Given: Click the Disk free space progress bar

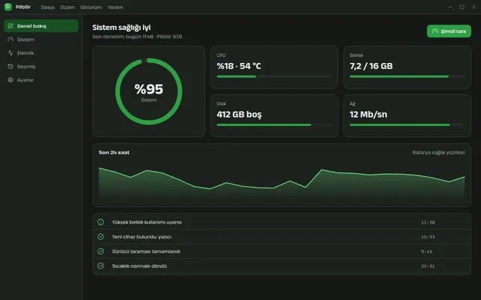Looking at the screenshot, I should click(x=274, y=125).
